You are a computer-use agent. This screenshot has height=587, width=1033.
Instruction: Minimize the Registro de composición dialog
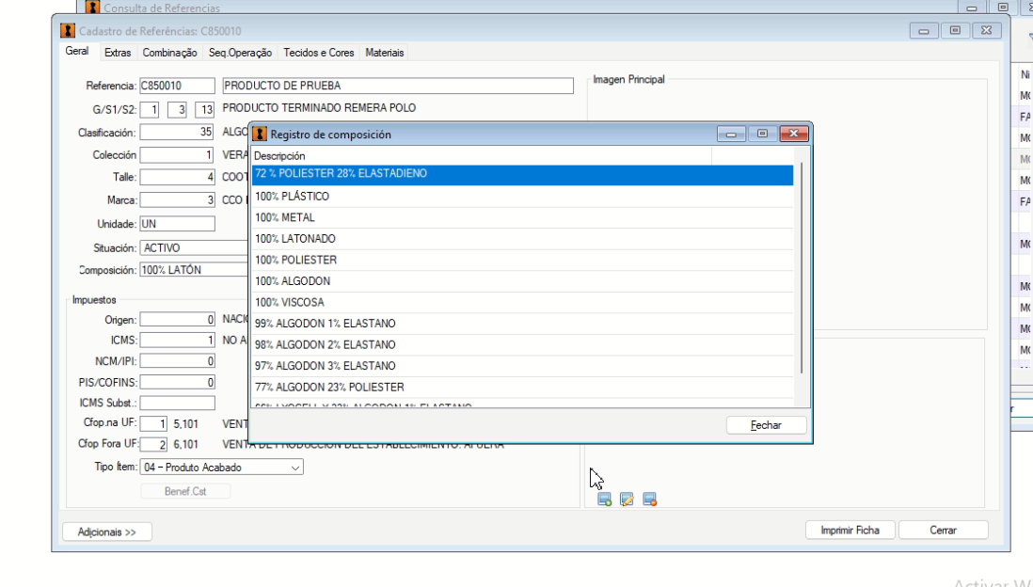pos(731,134)
